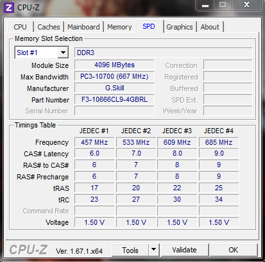Click the 685 MHz frequency cell

pyautogui.click(x=219, y=142)
